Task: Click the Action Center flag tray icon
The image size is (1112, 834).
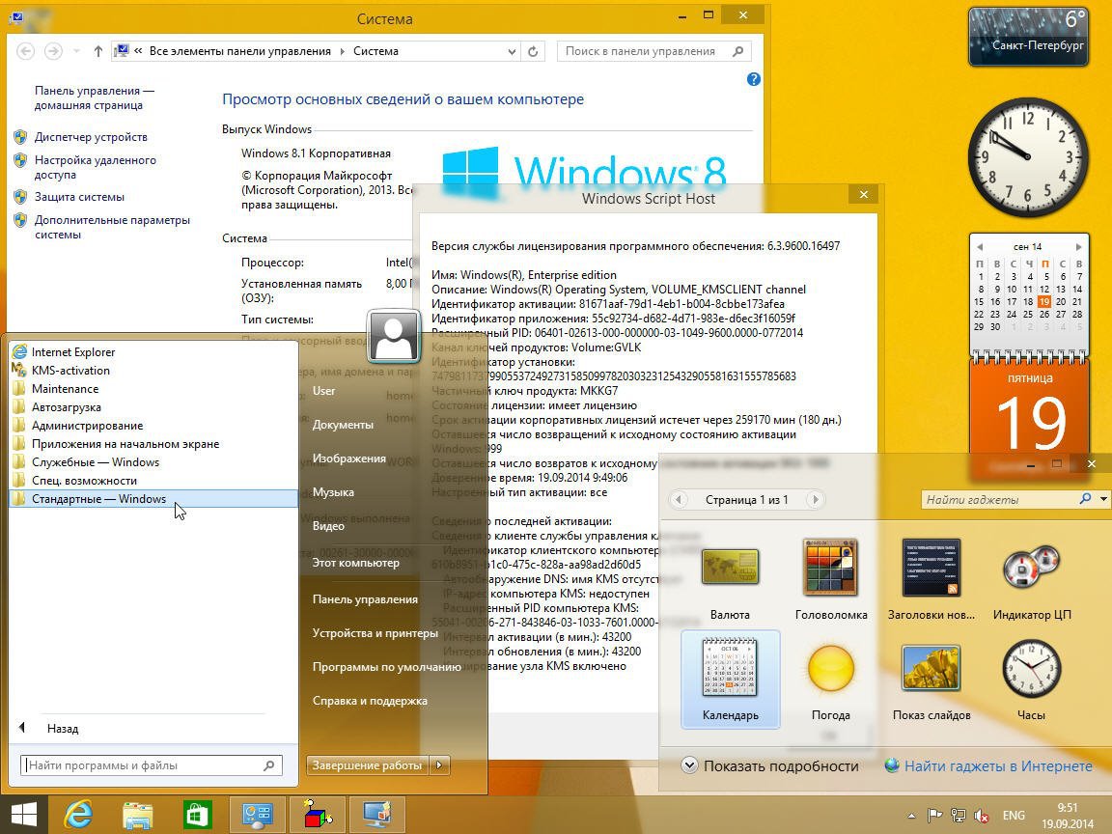Action: (x=934, y=816)
